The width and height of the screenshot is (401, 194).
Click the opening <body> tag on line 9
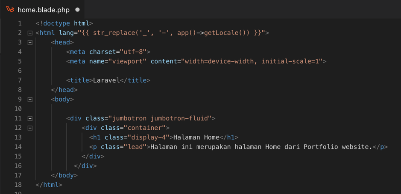coord(62,99)
